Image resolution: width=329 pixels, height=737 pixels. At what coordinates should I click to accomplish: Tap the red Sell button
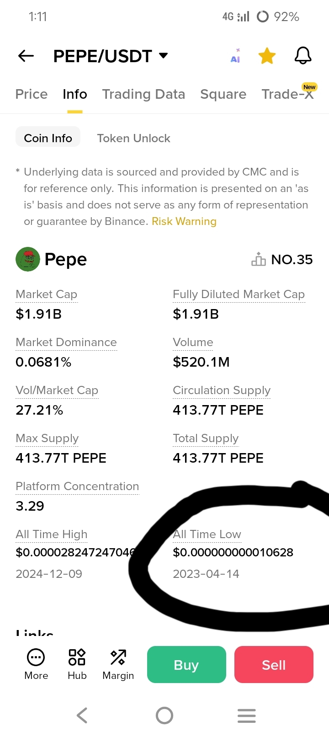(x=274, y=664)
